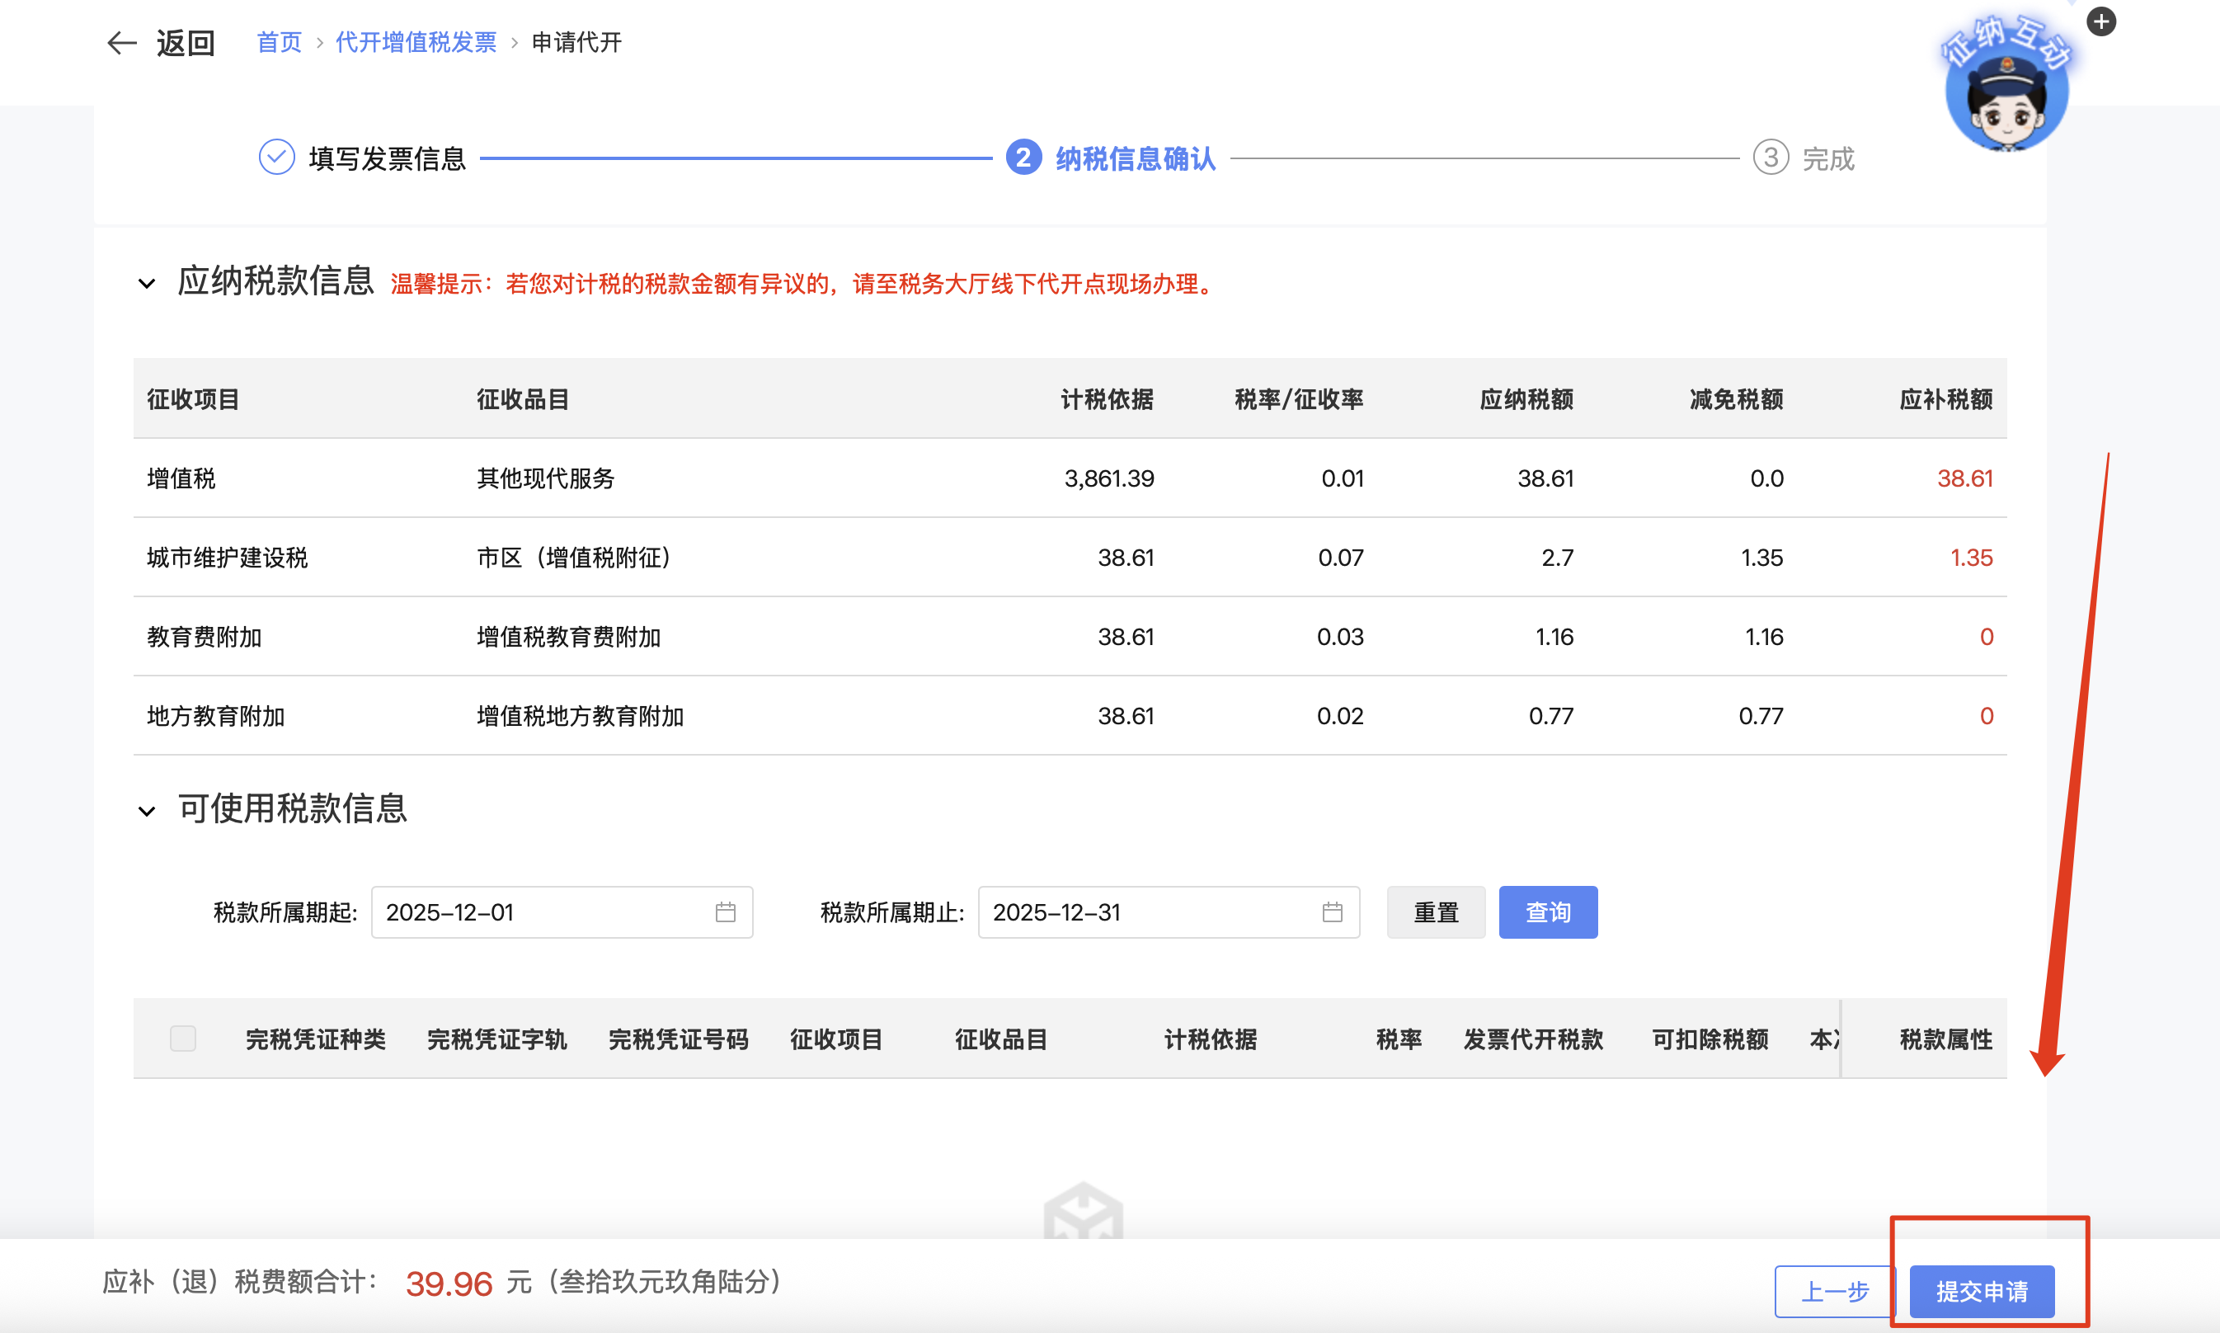Screen dimensions: 2220x1333
Task: Click completed checkmark icon for 填写发票信息
Action: [x=276, y=158]
